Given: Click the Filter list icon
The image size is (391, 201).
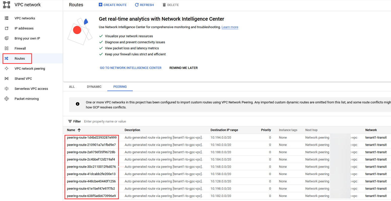Looking at the screenshot, I should 70,121.
